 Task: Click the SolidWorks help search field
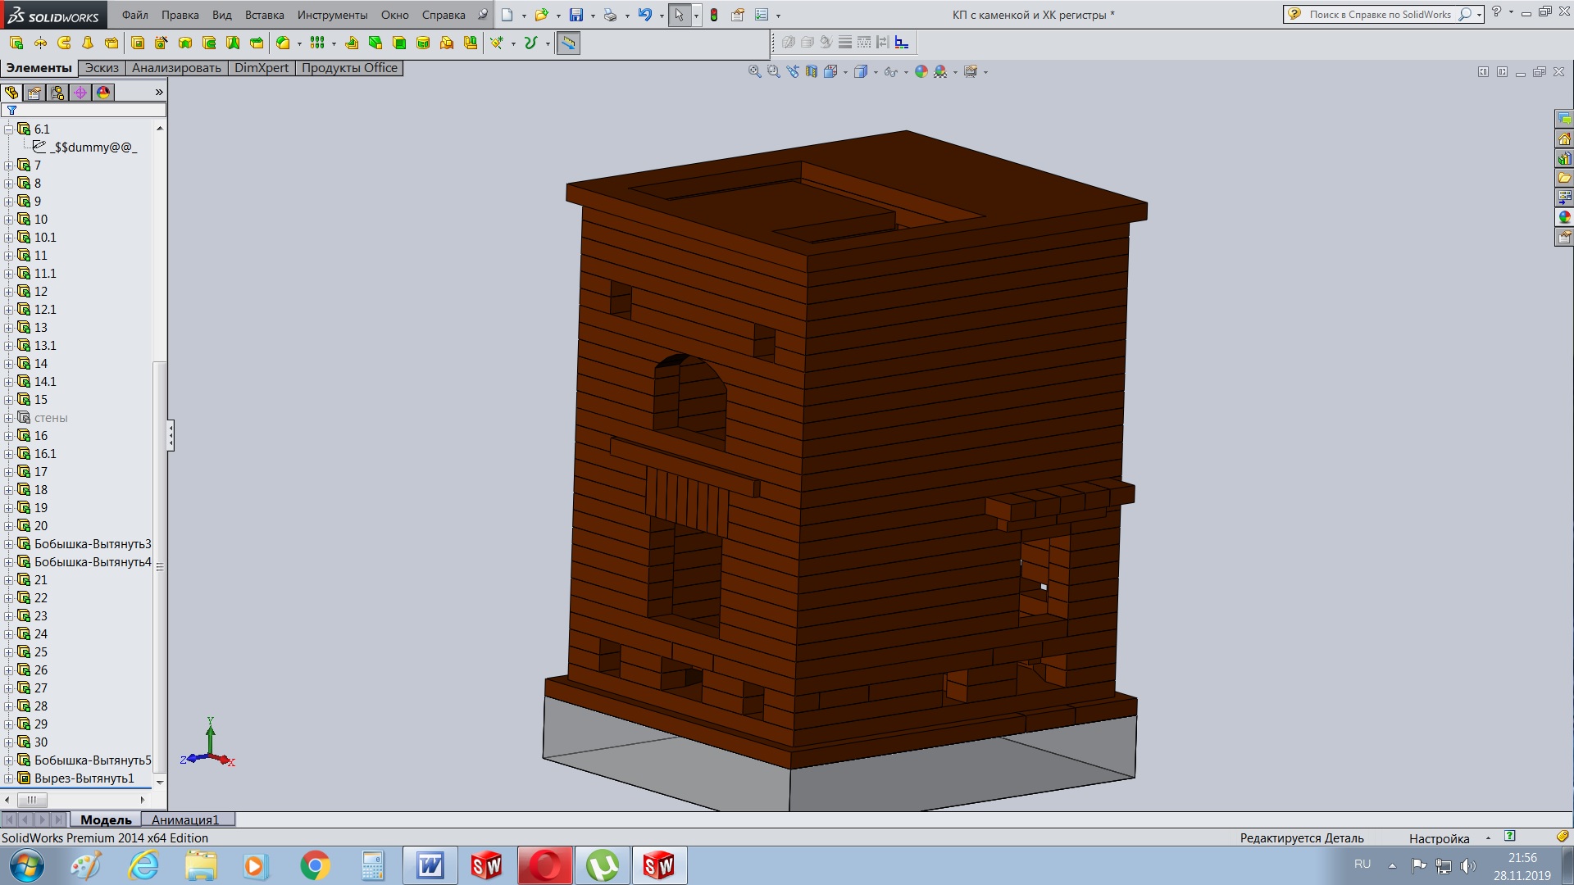point(1380,15)
